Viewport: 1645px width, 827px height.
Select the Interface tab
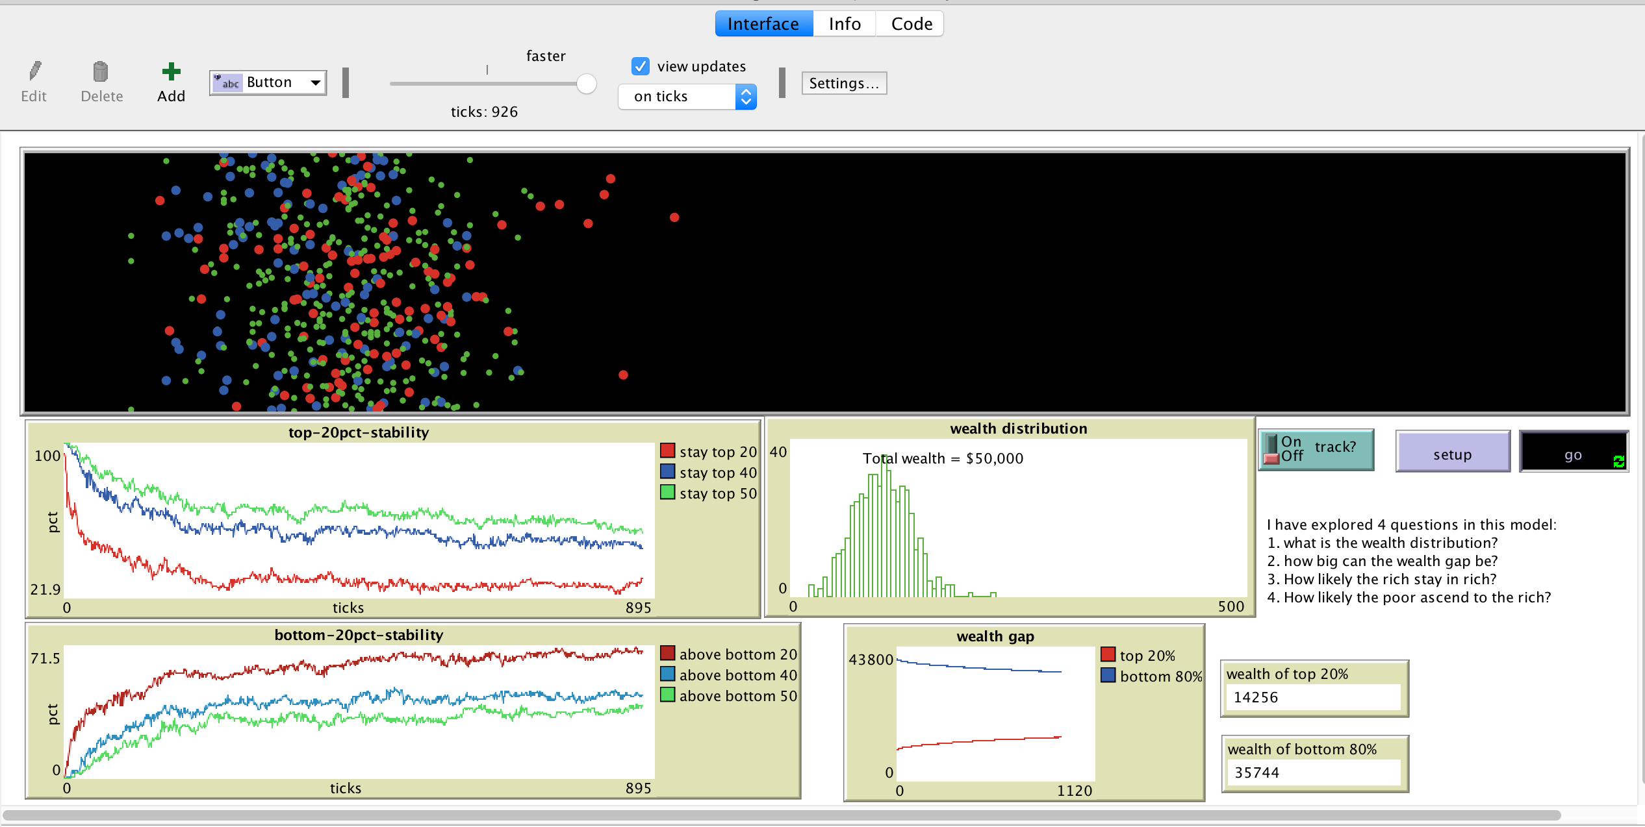tap(763, 24)
